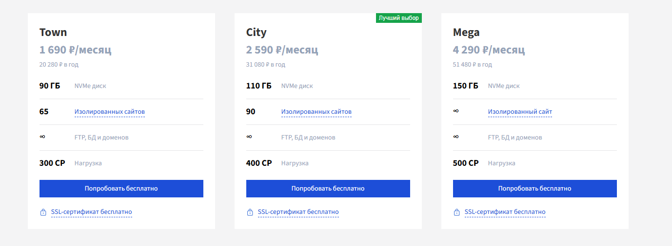Viewport: 672px width, 246px height.
Task: Open SSL-сертификат бесплатно link in City card
Action: [298, 212]
